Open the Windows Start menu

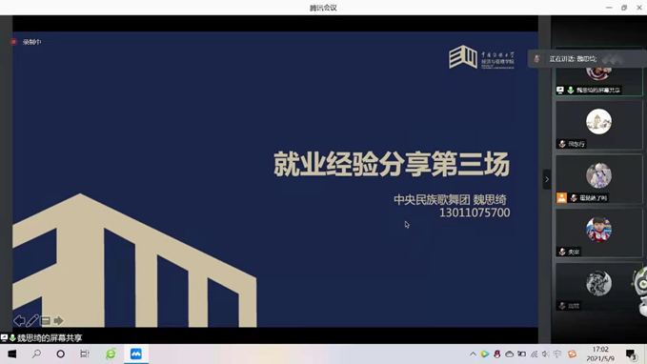point(12,354)
